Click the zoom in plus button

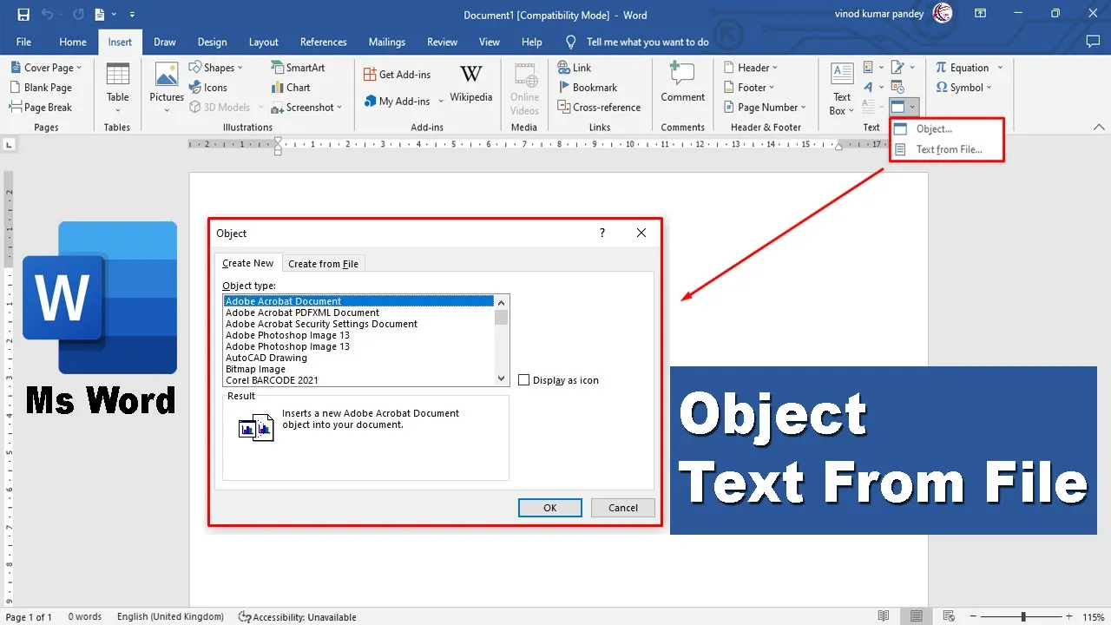(1070, 616)
